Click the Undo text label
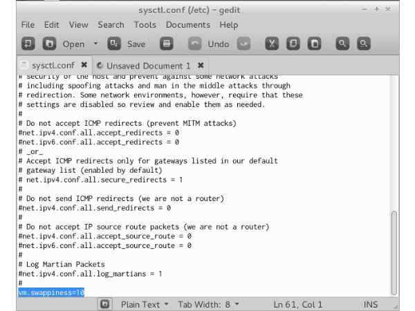Viewport: 415px width, 311px height. 219,44
